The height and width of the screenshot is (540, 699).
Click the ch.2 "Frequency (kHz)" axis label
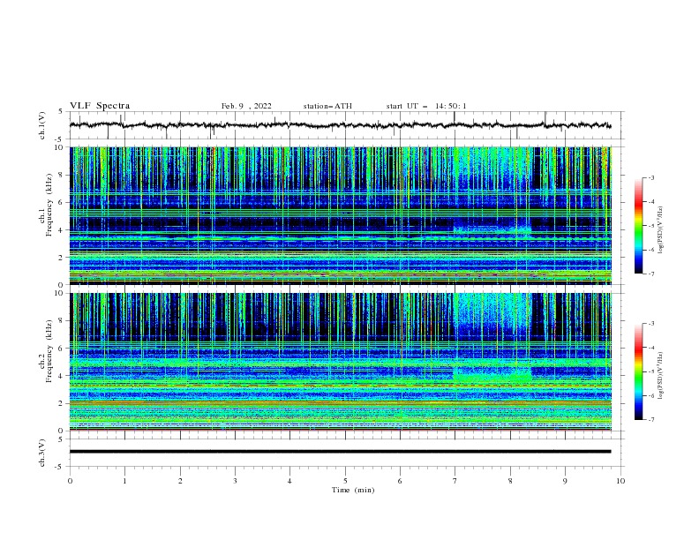pos(49,351)
